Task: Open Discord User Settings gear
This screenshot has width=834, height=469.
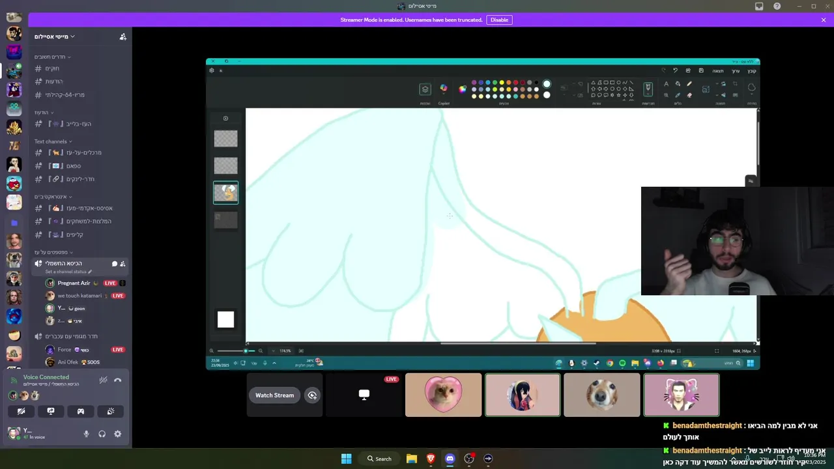Action: [118, 434]
